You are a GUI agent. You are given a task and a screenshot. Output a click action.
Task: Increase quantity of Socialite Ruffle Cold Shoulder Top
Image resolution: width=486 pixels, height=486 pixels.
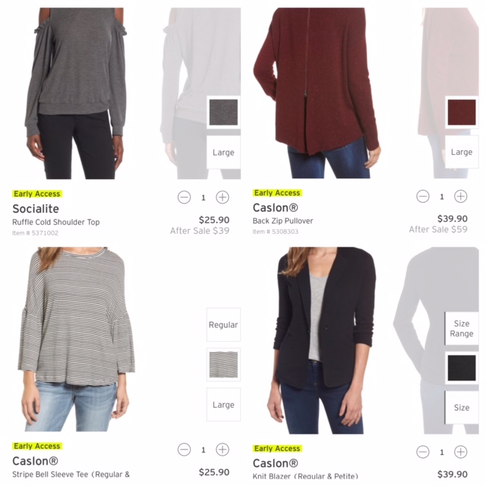(222, 197)
